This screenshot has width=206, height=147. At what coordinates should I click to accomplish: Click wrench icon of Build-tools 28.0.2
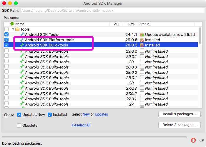point(22,72)
